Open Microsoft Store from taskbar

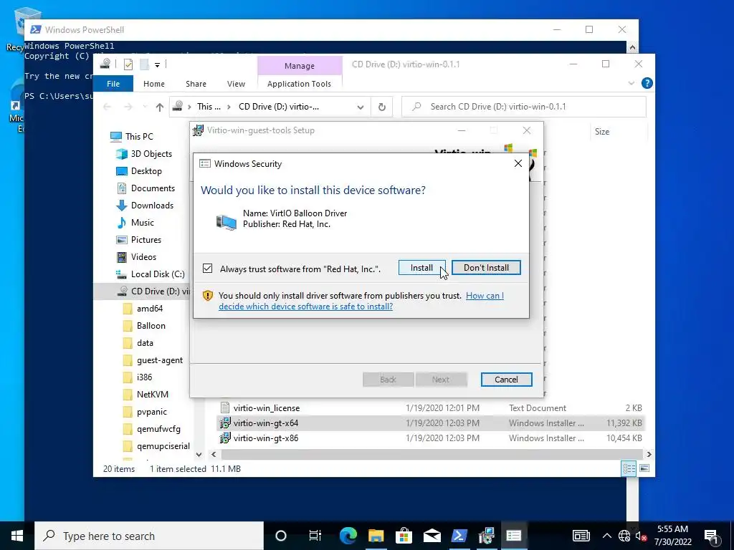(404, 536)
